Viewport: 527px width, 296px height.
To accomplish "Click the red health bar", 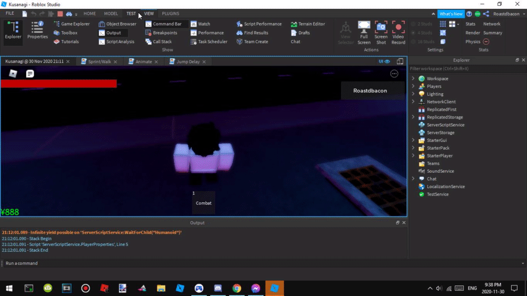I will click(59, 84).
